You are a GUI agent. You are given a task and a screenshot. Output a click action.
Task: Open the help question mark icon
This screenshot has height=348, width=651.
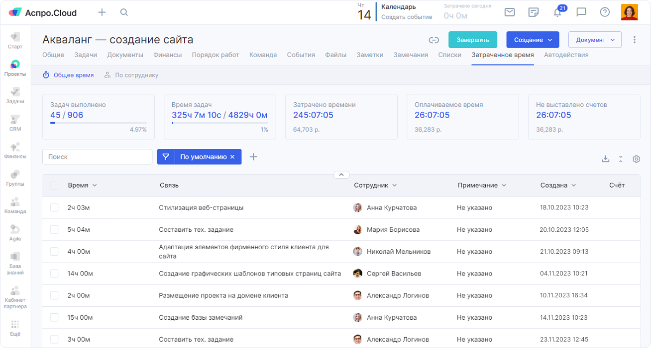tap(605, 12)
